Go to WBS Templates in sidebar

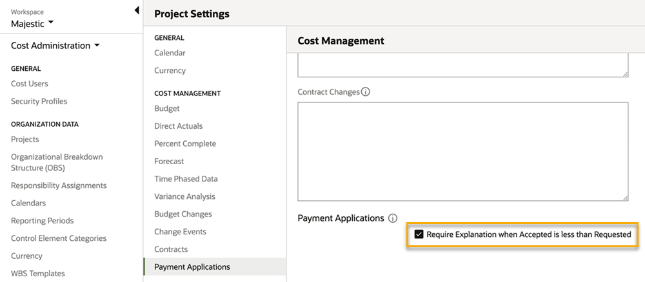pyautogui.click(x=38, y=274)
